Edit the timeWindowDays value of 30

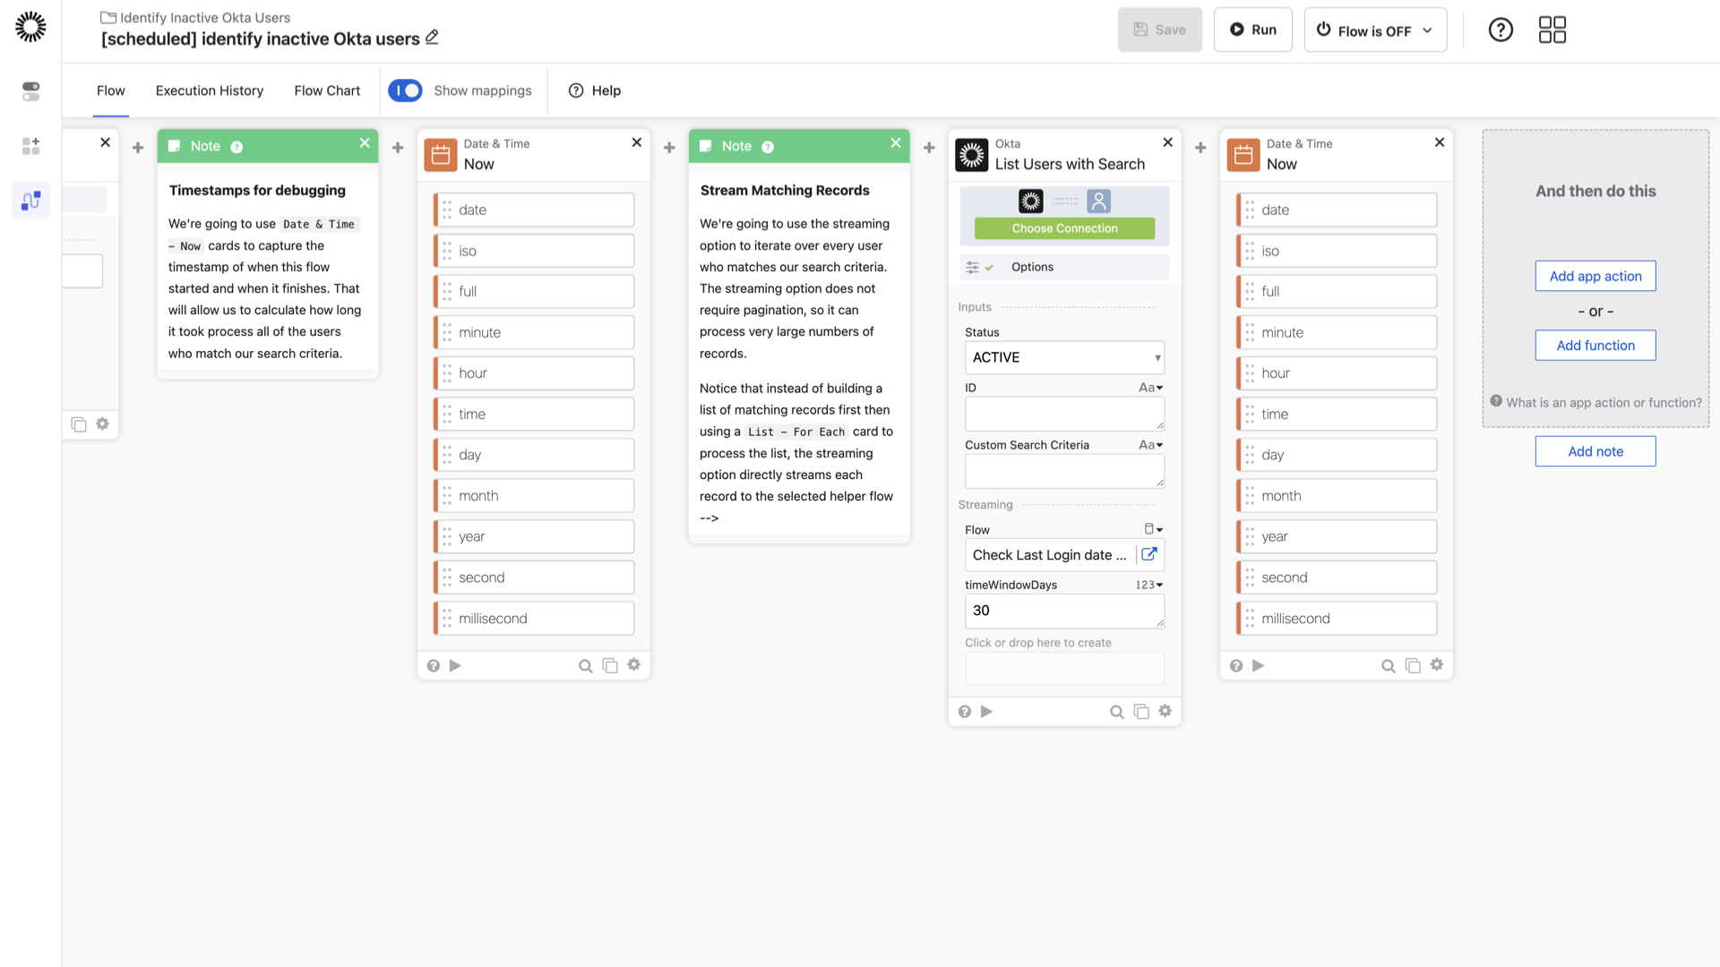click(x=1064, y=611)
